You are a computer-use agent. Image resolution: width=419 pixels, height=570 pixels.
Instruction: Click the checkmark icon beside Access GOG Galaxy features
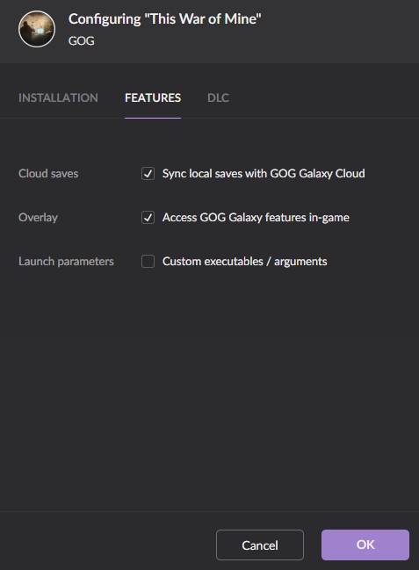[x=148, y=218]
